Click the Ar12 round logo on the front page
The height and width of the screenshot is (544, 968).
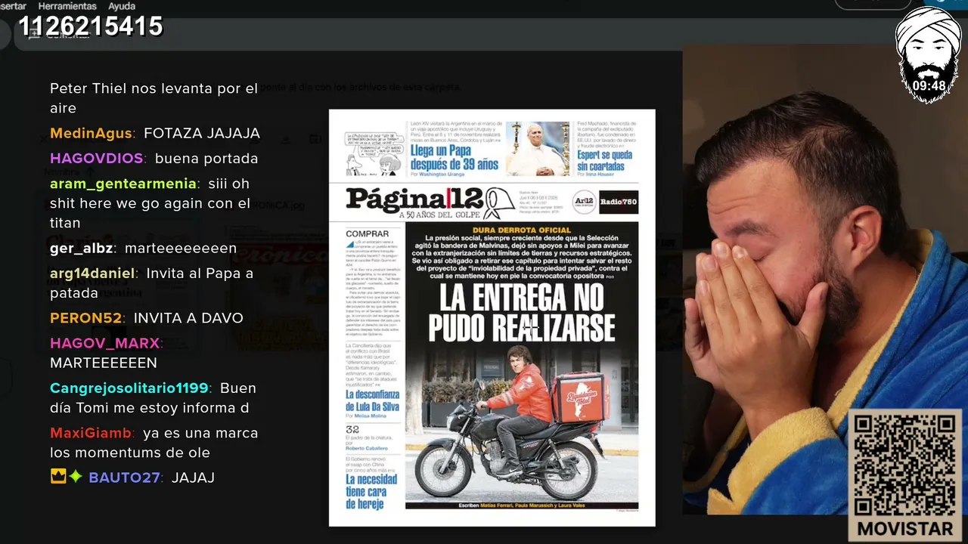(583, 202)
